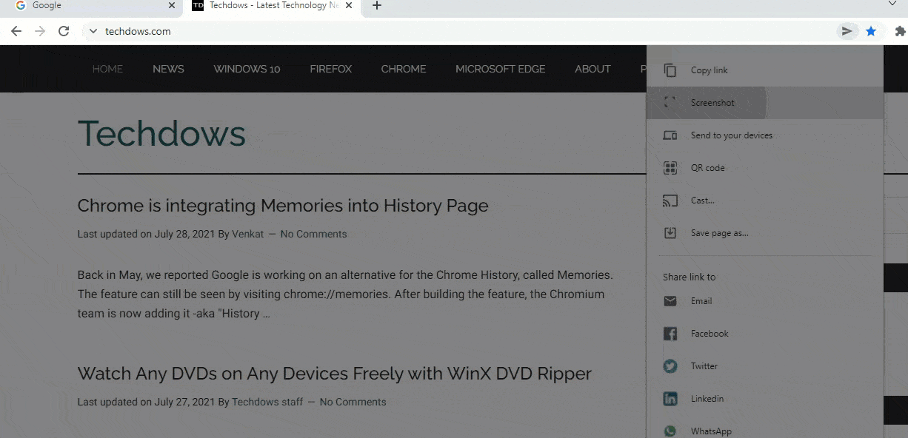Share the page via the Email icon
This screenshot has height=438, width=908.
tap(670, 301)
